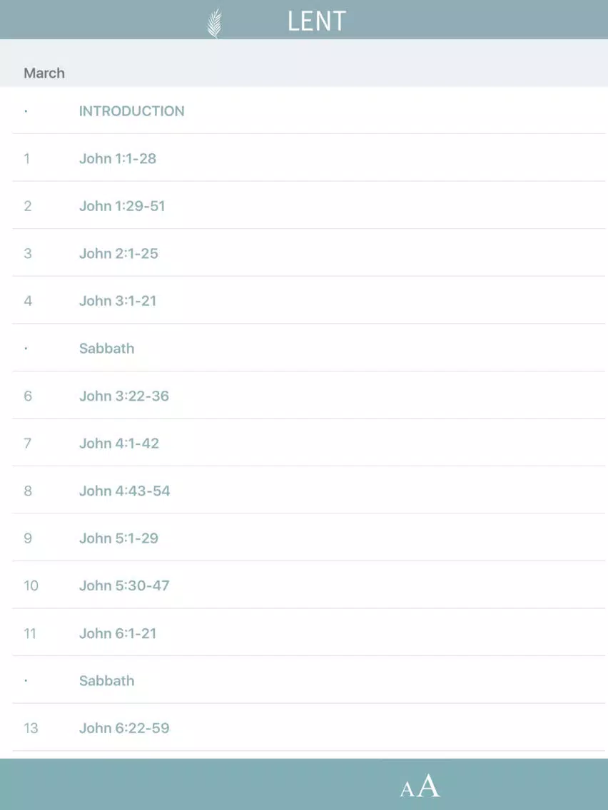Open the Sabbath entry after day 11

click(309, 680)
